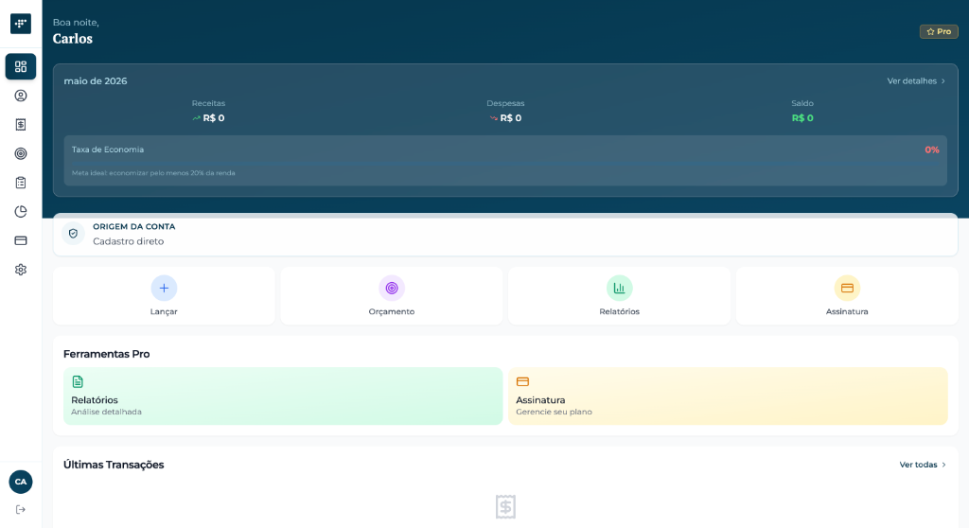969x528 pixels.
Task: Open the settings gear icon in sidebar
Action: click(x=21, y=270)
